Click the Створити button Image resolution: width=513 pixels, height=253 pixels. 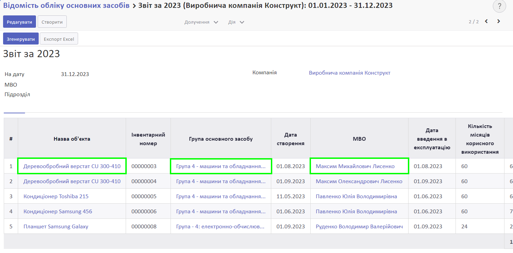(x=52, y=22)
